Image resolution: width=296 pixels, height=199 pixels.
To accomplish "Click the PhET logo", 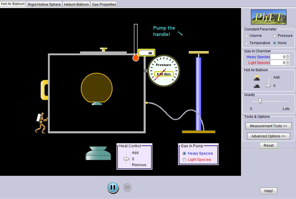I will [269, 17].
